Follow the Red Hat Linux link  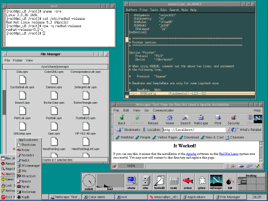[229, 154]
